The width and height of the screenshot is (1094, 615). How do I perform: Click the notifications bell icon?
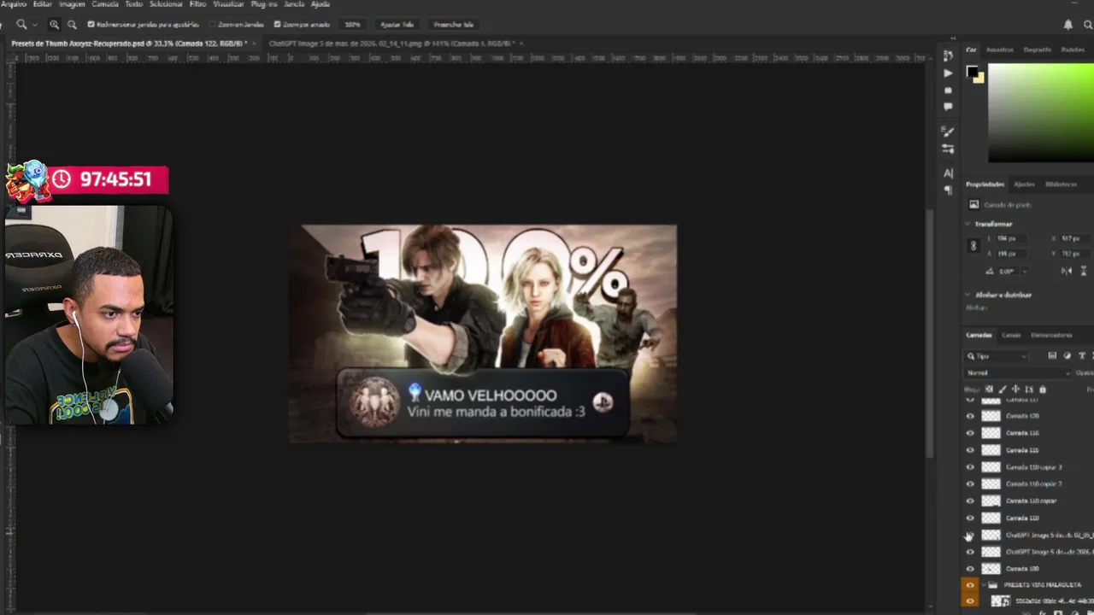1068,25
